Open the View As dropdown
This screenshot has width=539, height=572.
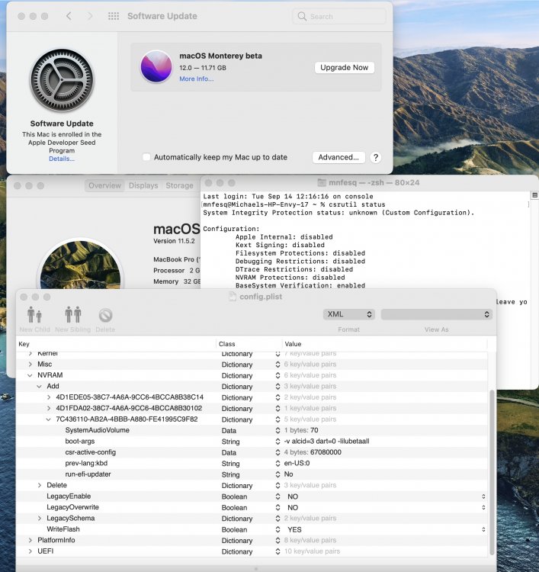click(x=437, y=314)
